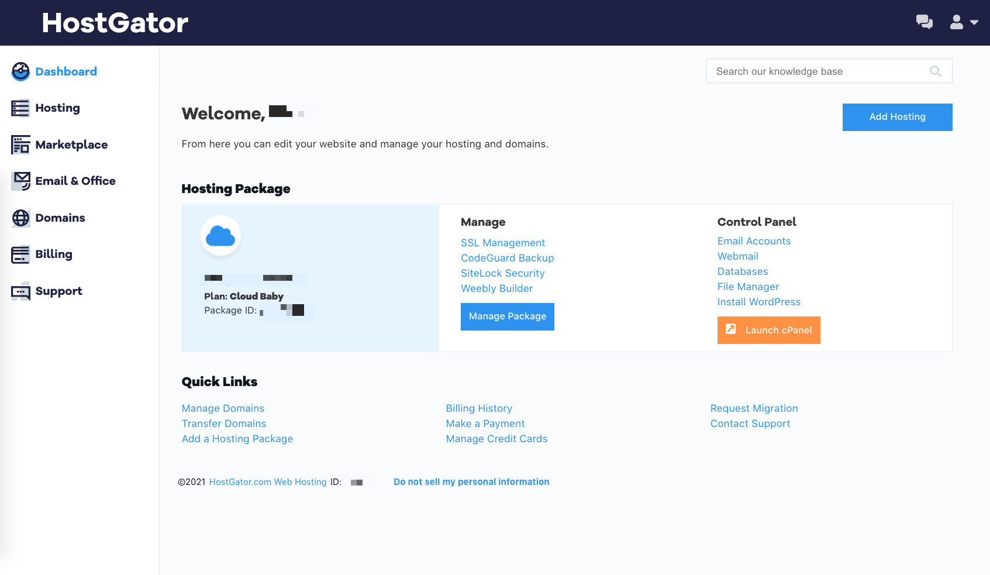The width and height of the screenshot is (990, 575).
Task: Open Support from the sidebar
Action: (x=58, y=291)
